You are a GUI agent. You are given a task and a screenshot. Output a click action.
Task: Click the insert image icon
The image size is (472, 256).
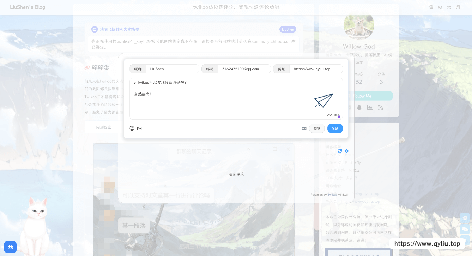coord(140,128)
